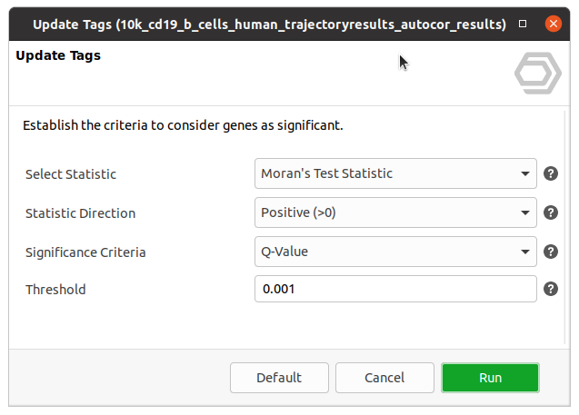Click the Select Statistic label
This screenshot has height=415, width=579.
tap(71, 174)
